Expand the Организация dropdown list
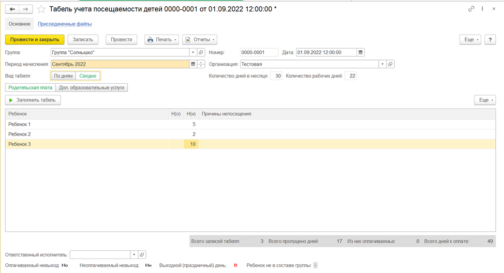This screenshot has width=504, height=273. pyautogui.click(x=382, y=64)
